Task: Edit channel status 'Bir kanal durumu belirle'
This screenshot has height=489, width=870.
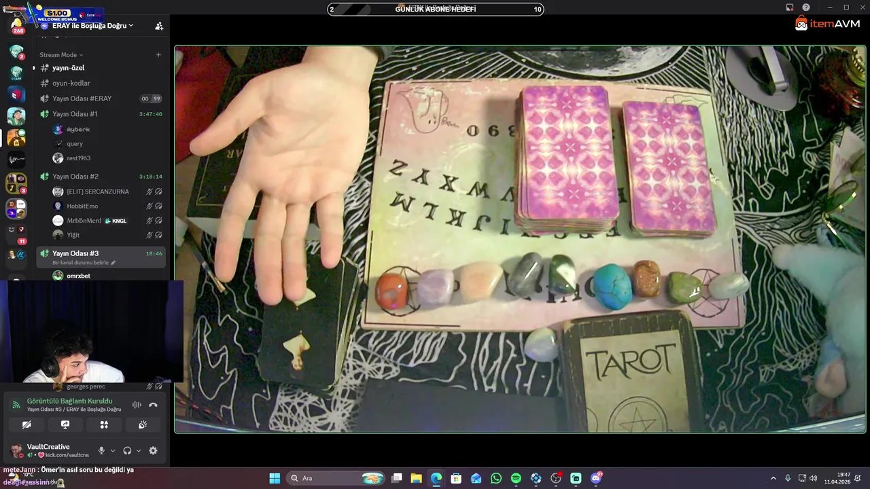Action: [x=84, y=263]
